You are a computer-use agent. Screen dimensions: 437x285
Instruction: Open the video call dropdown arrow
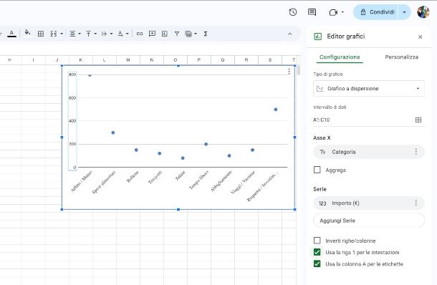pyautogui.click(x=342, y=12)
